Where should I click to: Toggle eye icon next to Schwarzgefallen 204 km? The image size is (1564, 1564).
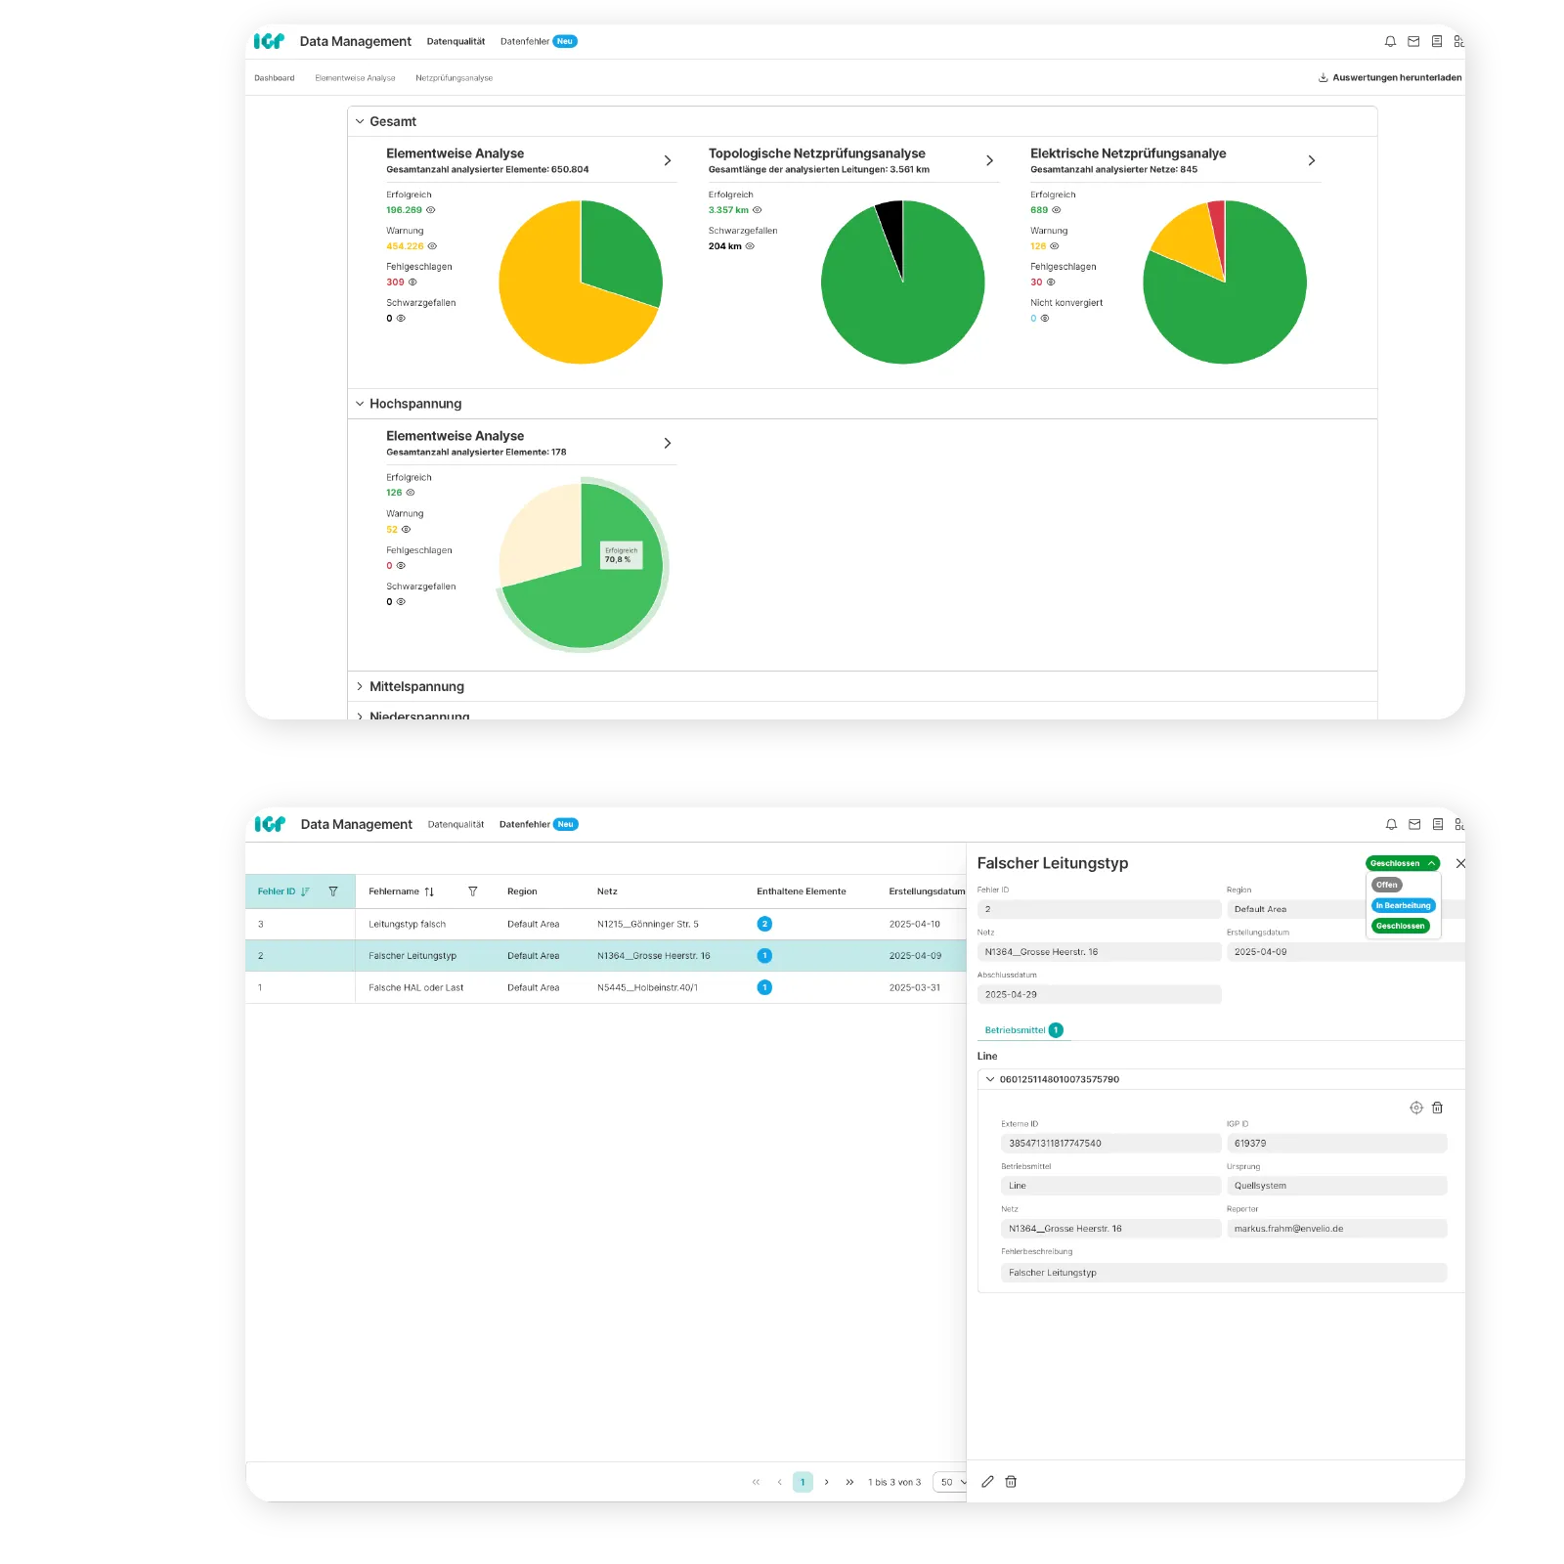(751, 246)
